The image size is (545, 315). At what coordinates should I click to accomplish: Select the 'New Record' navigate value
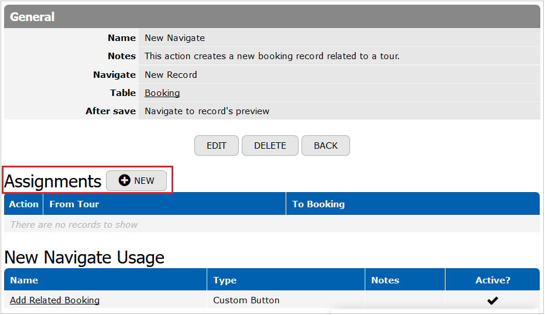coord(171,75)
